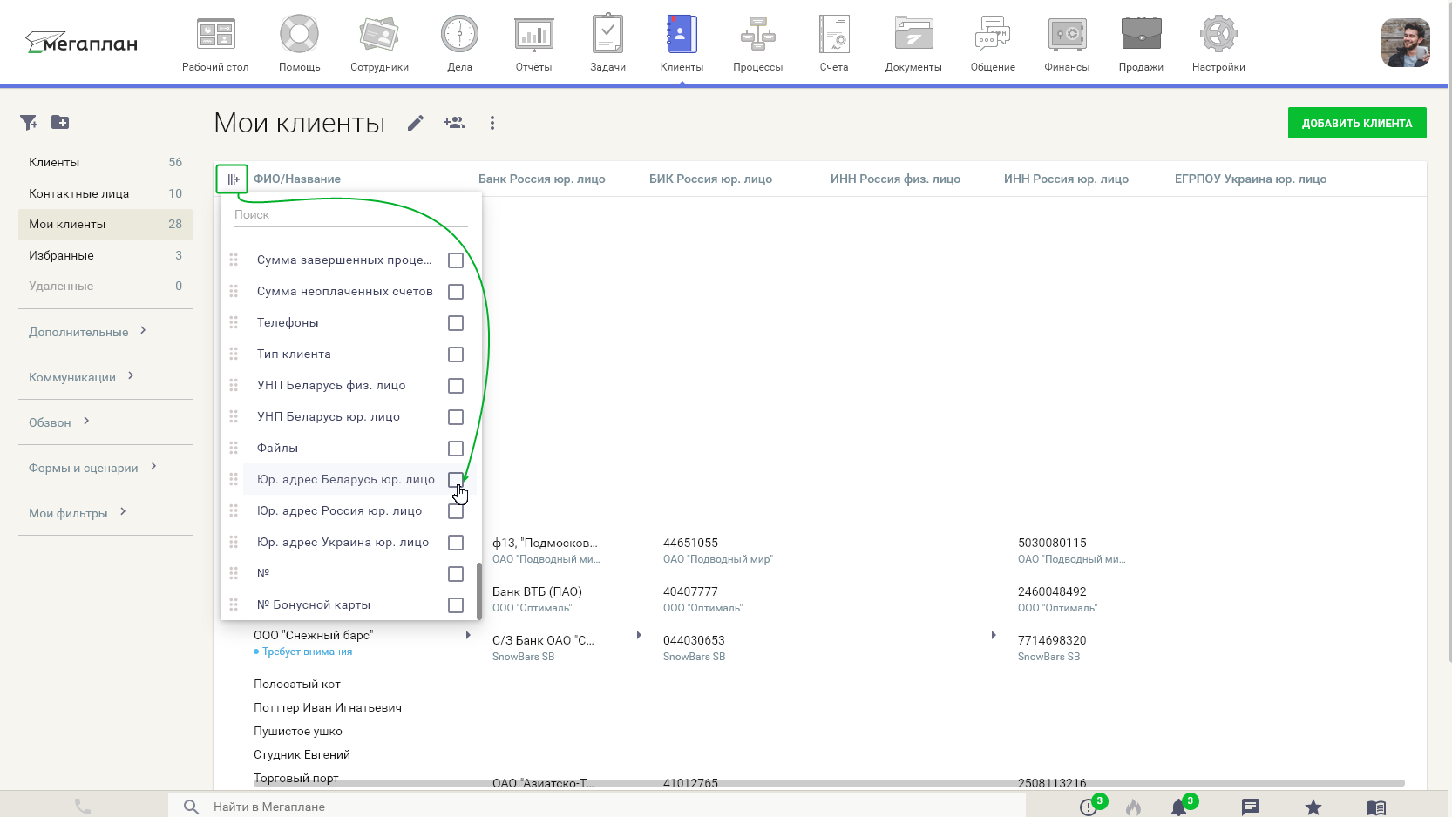
Task: Open client Поттер Иван Игнатьевич
Action: [x=328, y=707]
